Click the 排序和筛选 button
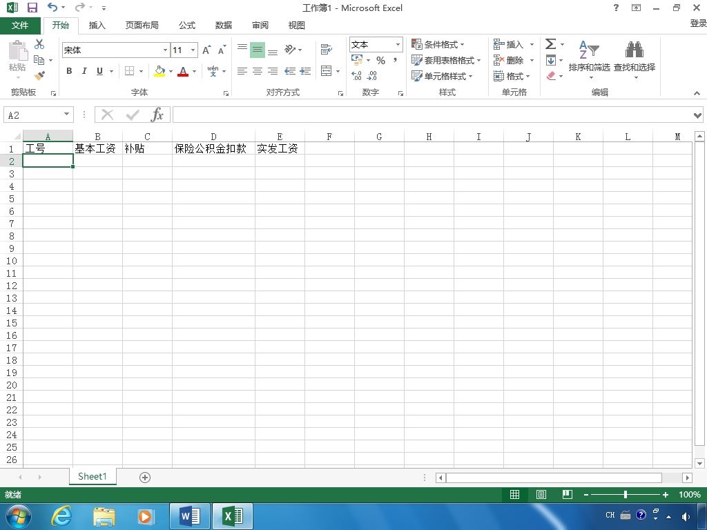 (589, 59)
